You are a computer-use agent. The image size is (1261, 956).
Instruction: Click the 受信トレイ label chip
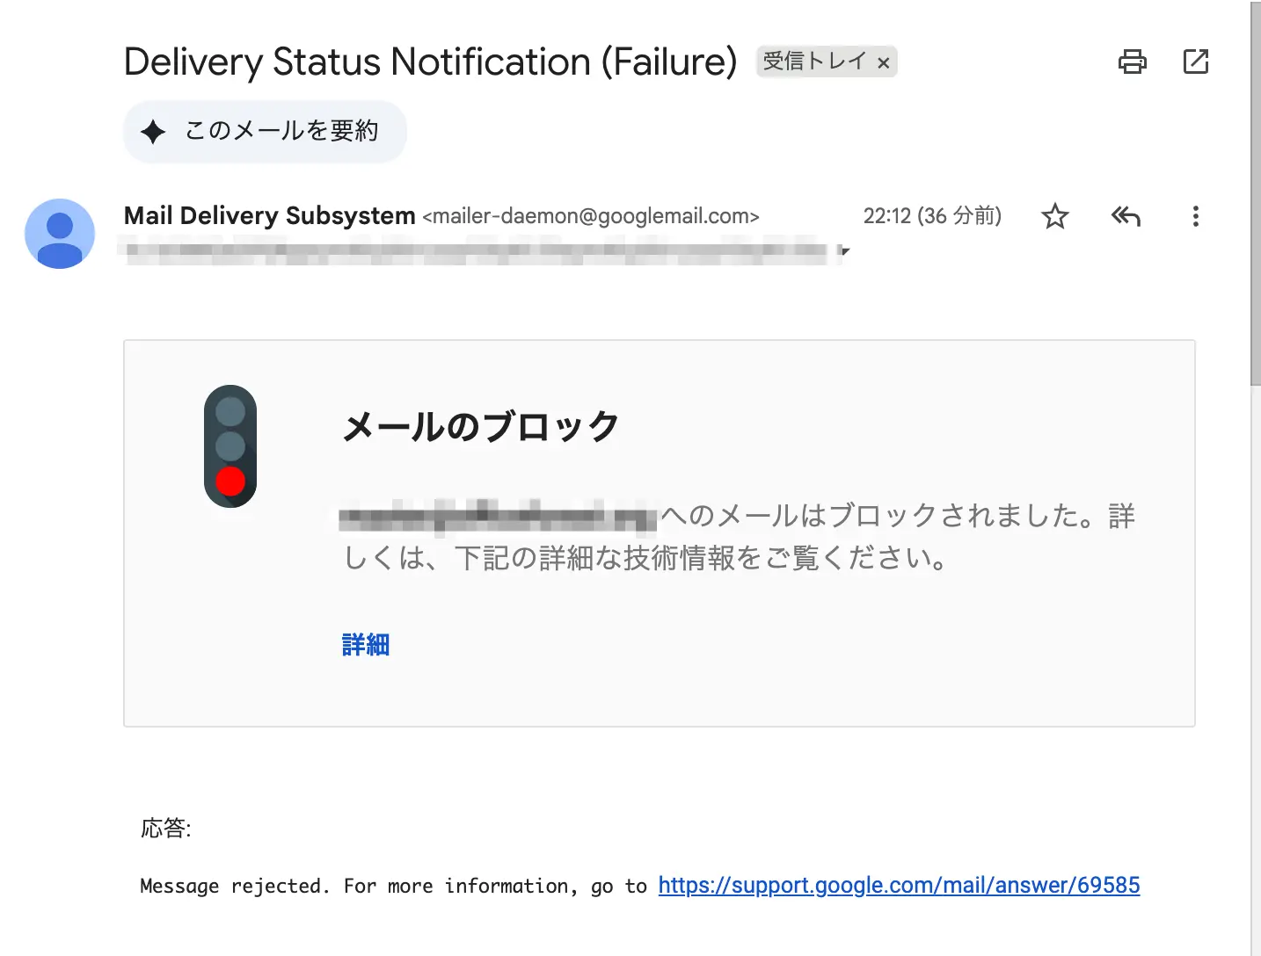click(x=814, y=62)
